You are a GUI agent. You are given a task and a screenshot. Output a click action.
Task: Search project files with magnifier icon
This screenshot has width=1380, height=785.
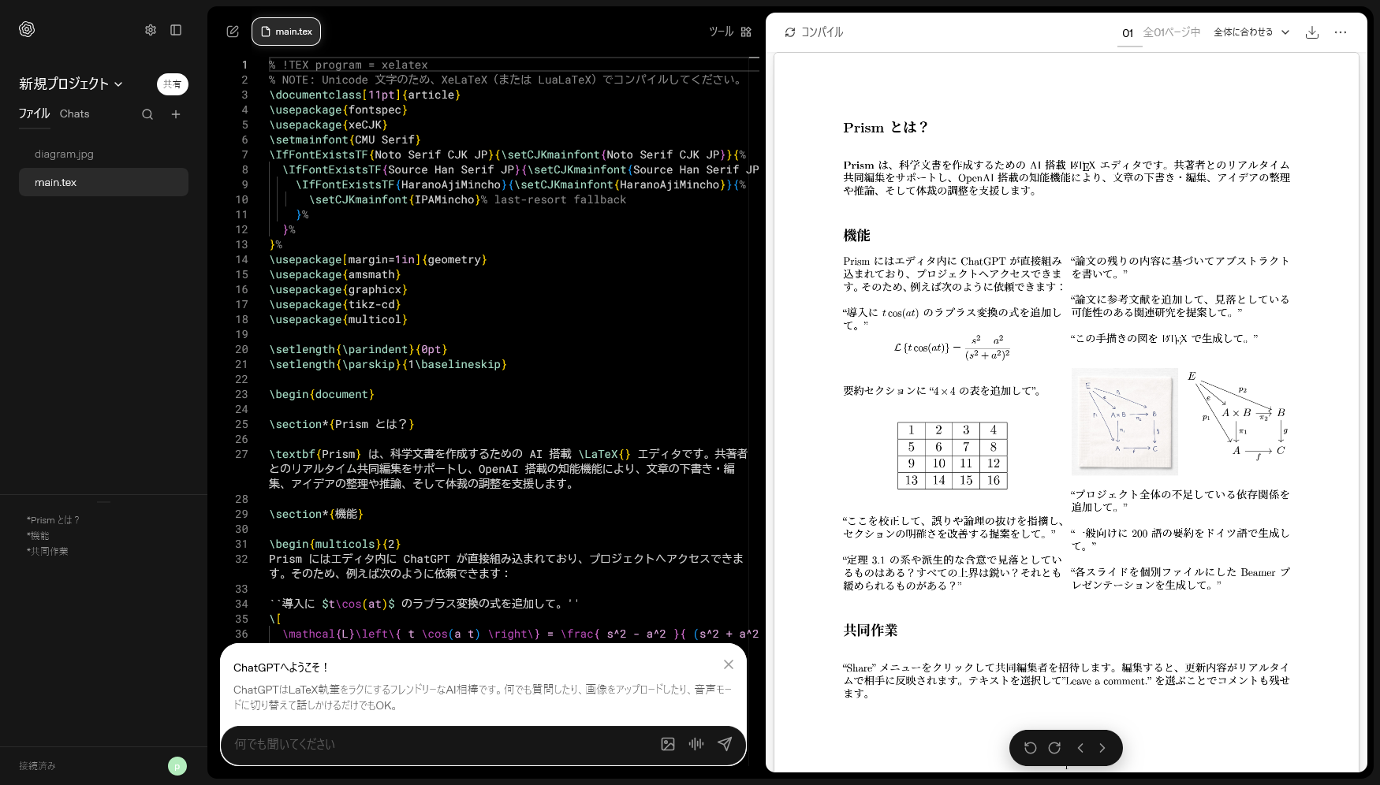[x=147, y=113]
